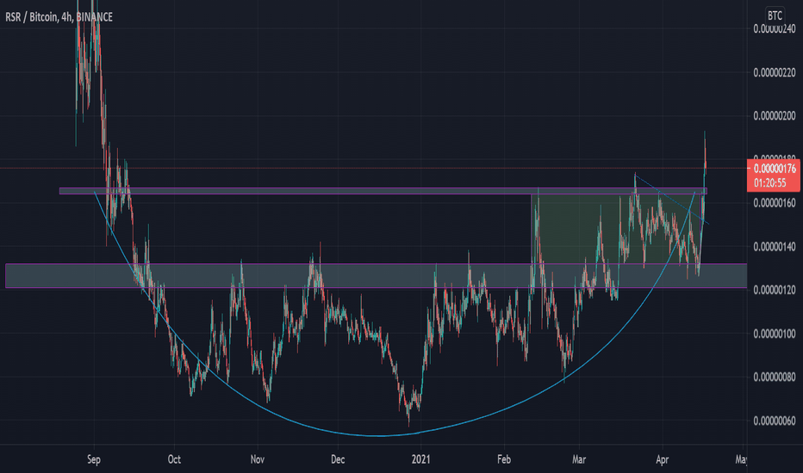The width and height of the screenshot is (803, 473).
Task: Click price axis label 0.00000100
Action: [x=775, y=334]
